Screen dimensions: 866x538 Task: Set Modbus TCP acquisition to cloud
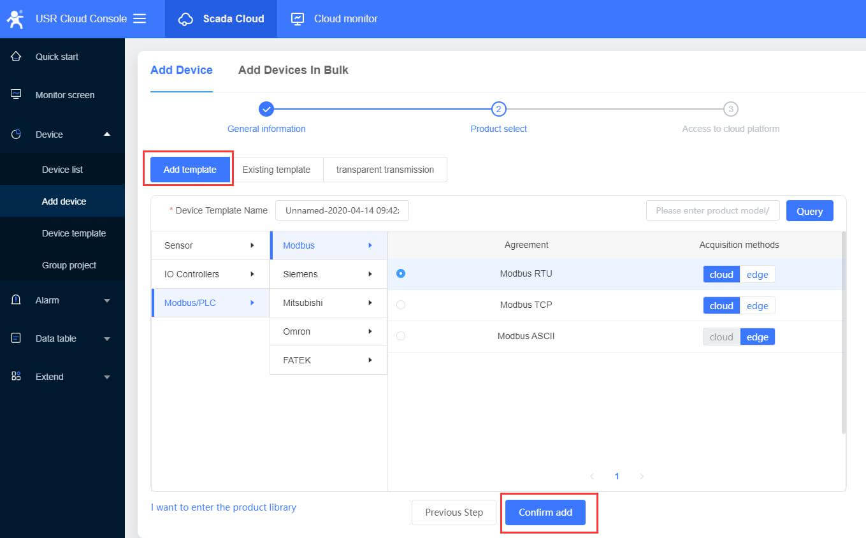click(x=721, y=305)
